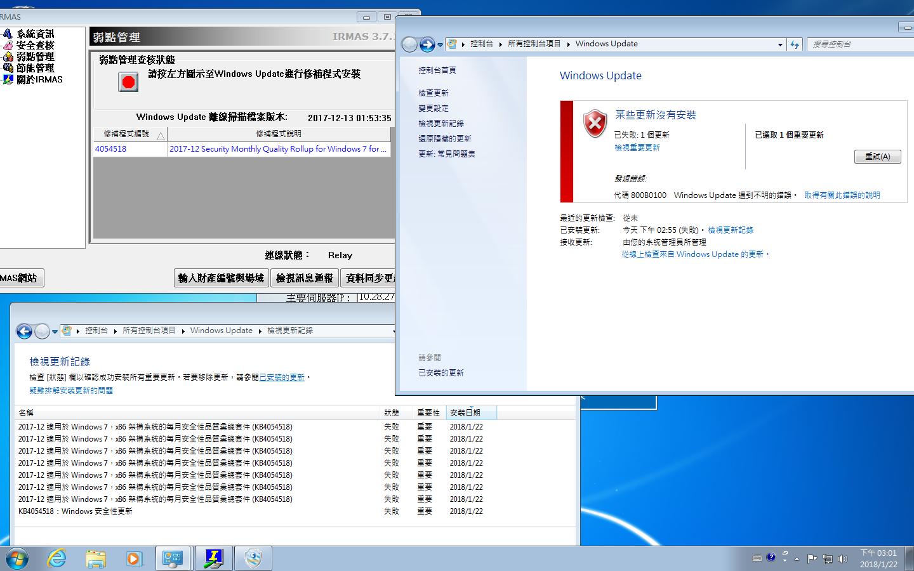Sort update history by 安裝日期 column

[x=471, y=413]
